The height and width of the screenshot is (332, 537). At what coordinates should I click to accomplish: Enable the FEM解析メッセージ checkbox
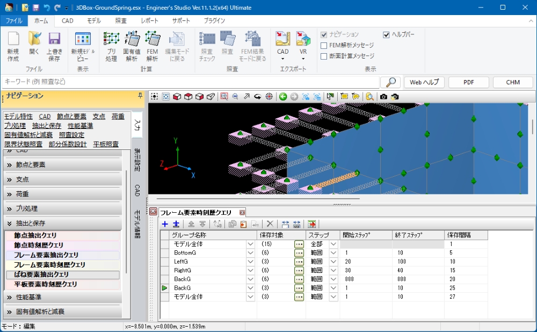pos(324,46)
